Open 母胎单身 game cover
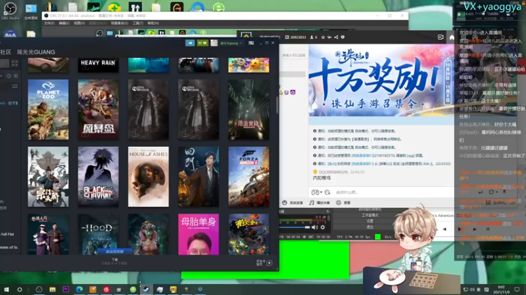 point(199,234)
